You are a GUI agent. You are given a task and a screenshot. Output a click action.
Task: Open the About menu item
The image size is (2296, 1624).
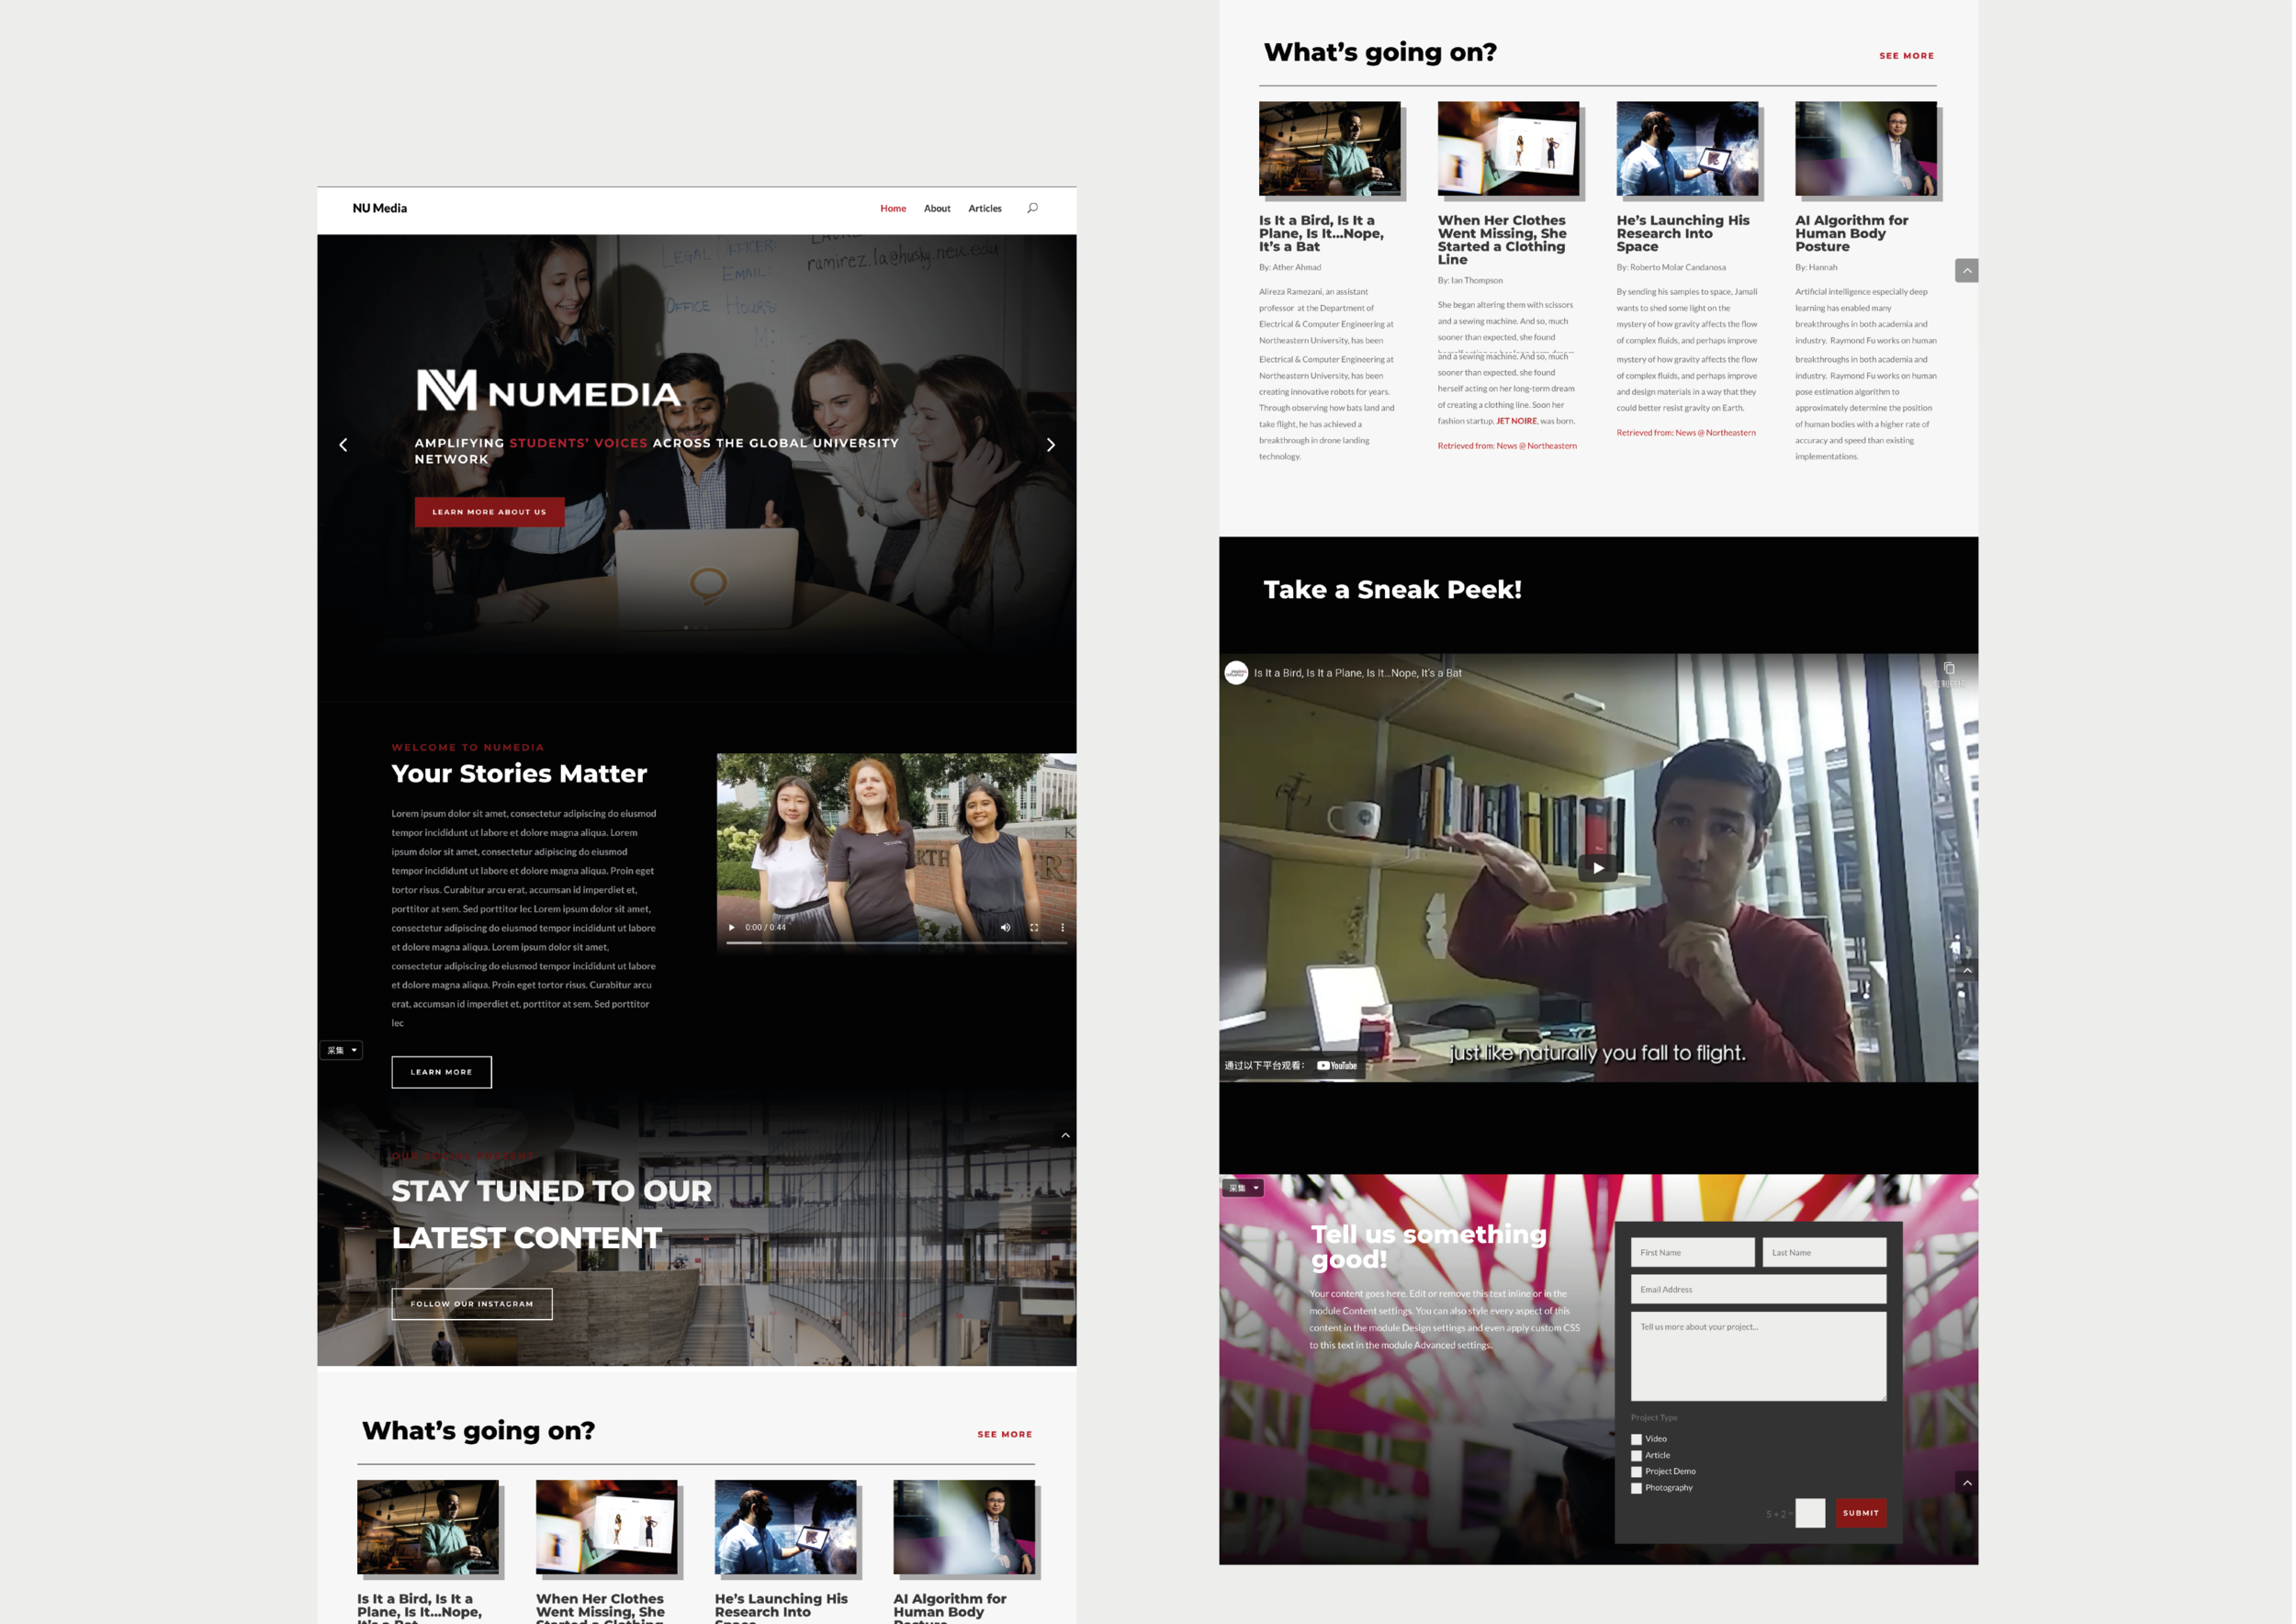coord(936,209)
